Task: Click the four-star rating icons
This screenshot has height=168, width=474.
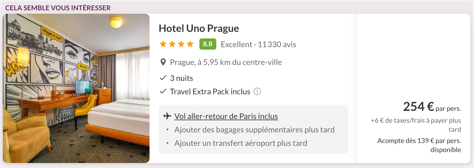Action: [x=176, y=44]
